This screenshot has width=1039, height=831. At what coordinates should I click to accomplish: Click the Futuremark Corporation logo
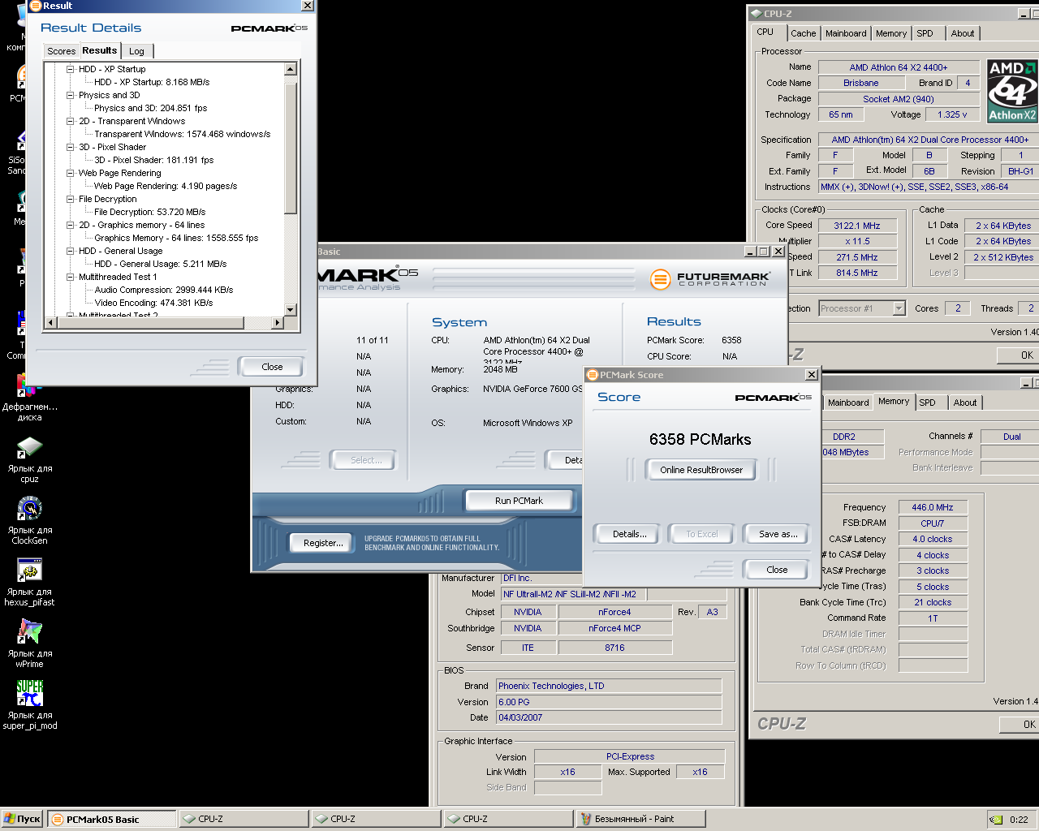(709, 279)
